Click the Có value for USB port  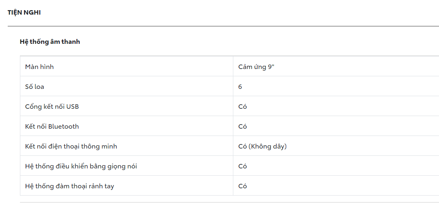point(243,106)
